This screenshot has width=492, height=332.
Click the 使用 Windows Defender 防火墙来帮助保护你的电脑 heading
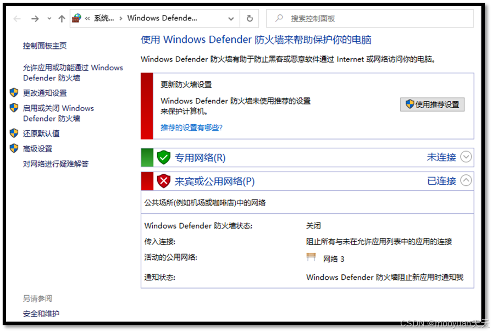pyautogui.click(x=256, y=40)
